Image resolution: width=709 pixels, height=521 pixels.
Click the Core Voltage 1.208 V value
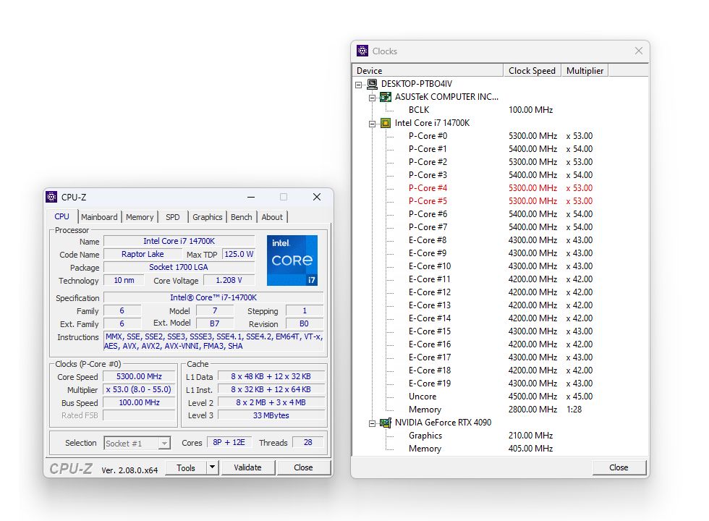pyautogui.click(x=229, y=281)
